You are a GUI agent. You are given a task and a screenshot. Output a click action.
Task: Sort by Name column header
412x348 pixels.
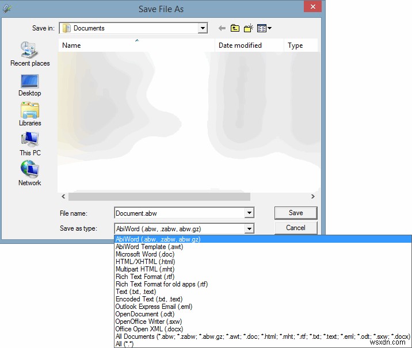pos(136,45)
